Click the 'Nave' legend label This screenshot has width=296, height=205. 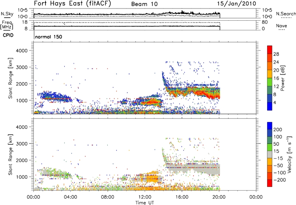pos(282,26)
